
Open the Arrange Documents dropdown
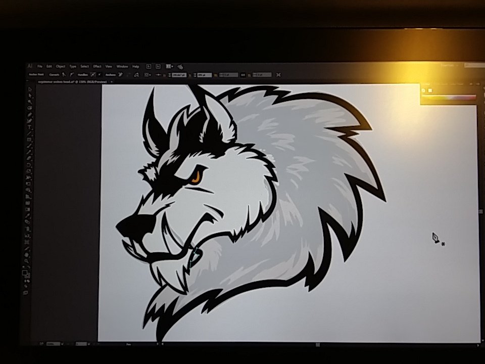tap(170, 67)
